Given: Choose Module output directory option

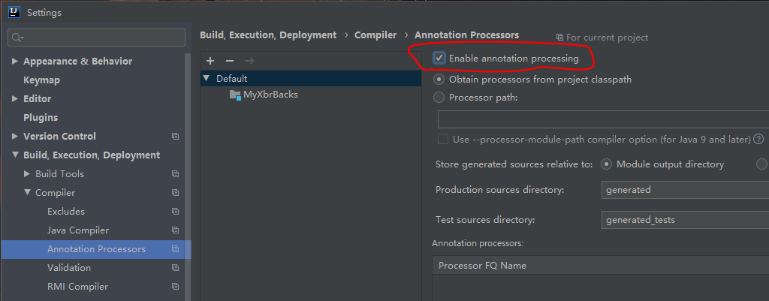Looking at the screenshot, I should point(607,164).
